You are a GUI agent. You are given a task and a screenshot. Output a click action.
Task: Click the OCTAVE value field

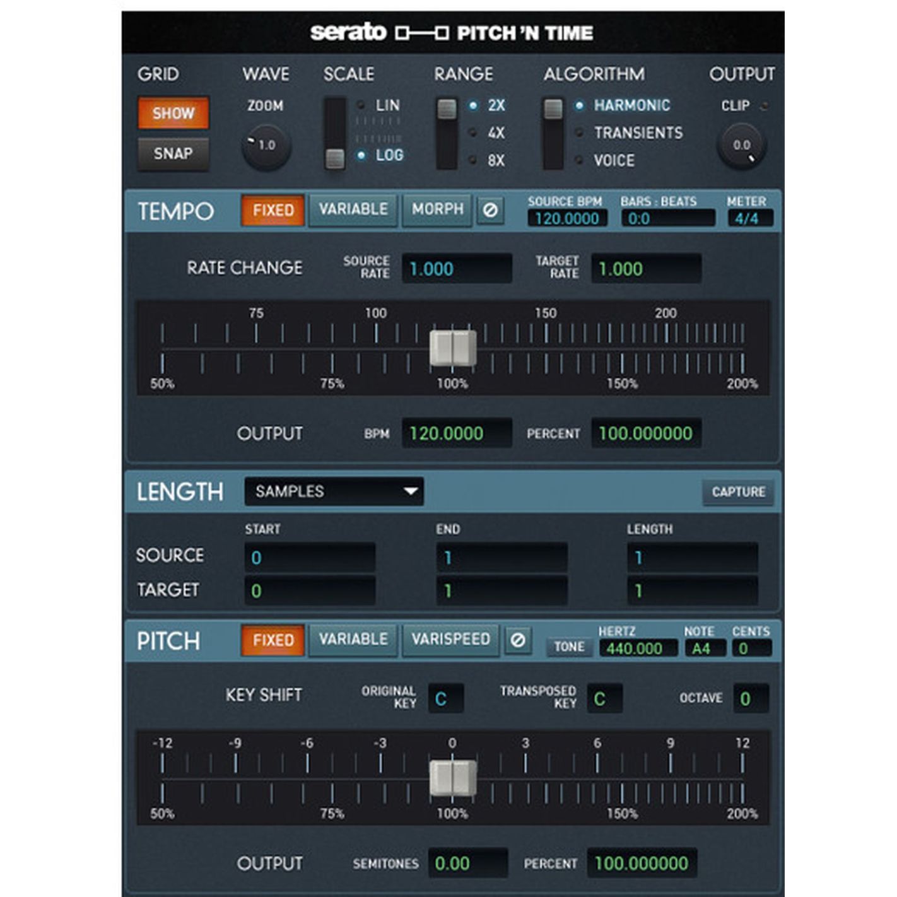click(751, 698)
